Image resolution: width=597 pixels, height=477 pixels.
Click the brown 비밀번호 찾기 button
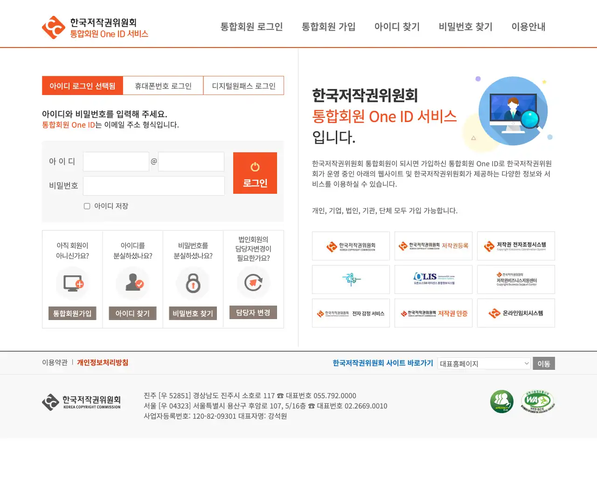point(193,313)
